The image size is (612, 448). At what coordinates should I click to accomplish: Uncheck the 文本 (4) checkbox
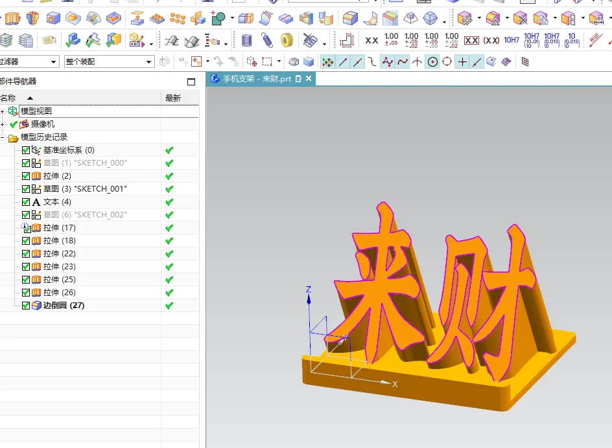[x=26, y=202]
